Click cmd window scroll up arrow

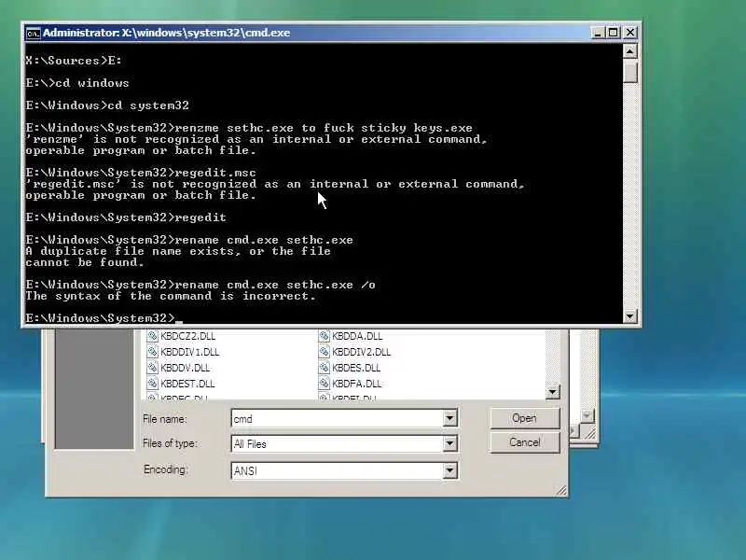coord(630,51)
